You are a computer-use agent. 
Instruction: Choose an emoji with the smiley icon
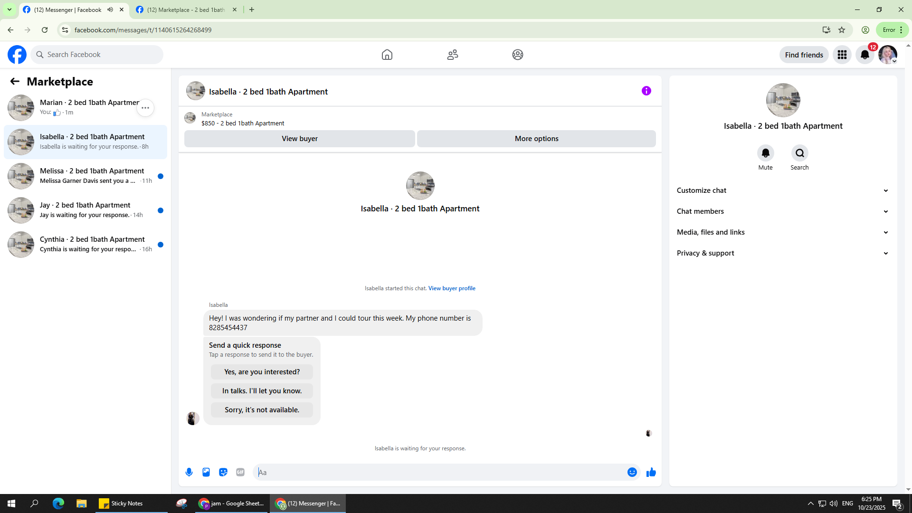[632, 472]
